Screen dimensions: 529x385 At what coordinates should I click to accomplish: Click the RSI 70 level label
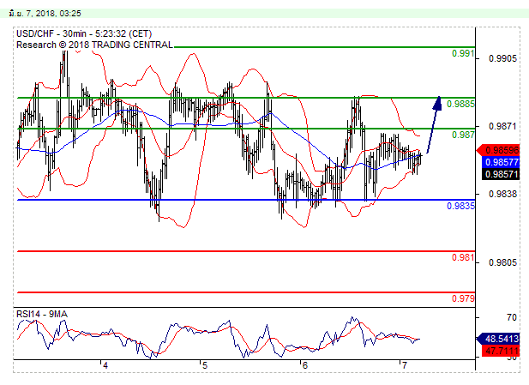point(512,317)
